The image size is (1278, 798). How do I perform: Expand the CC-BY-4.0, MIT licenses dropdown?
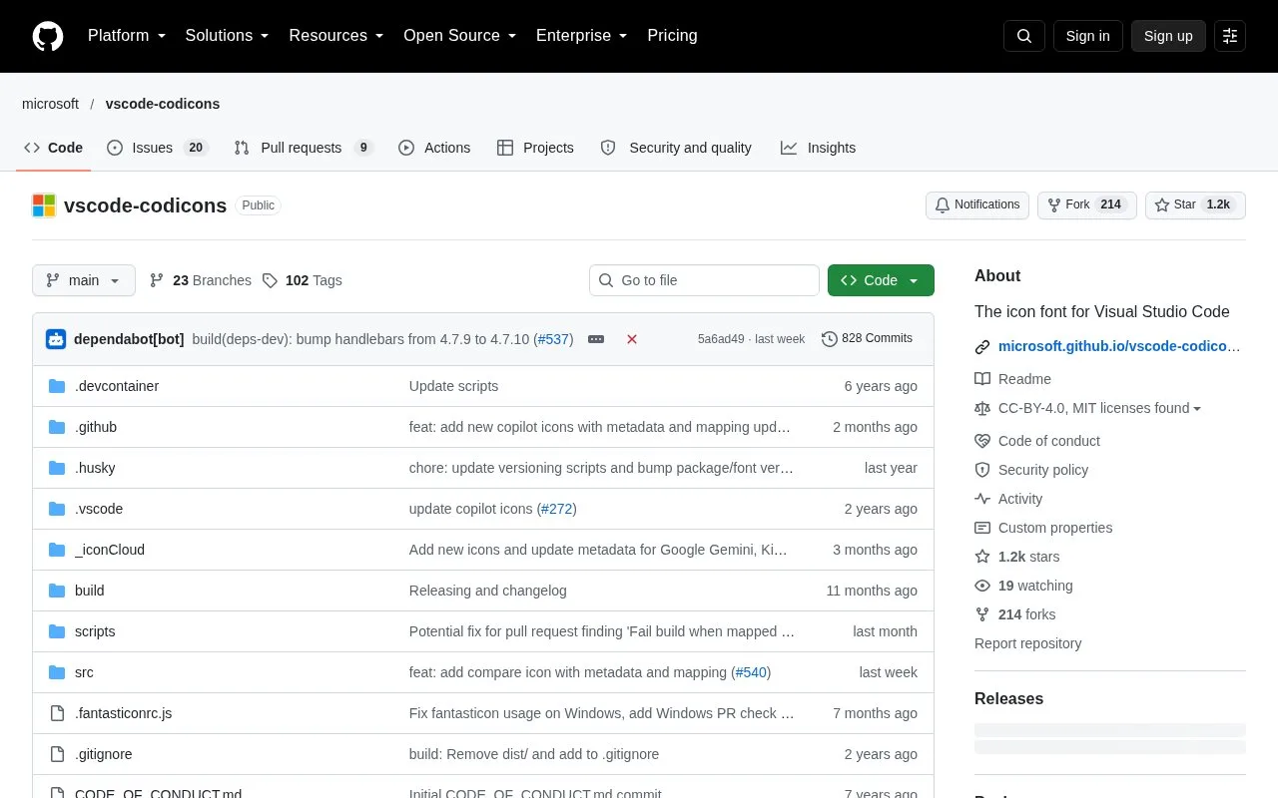point(1099,408)
